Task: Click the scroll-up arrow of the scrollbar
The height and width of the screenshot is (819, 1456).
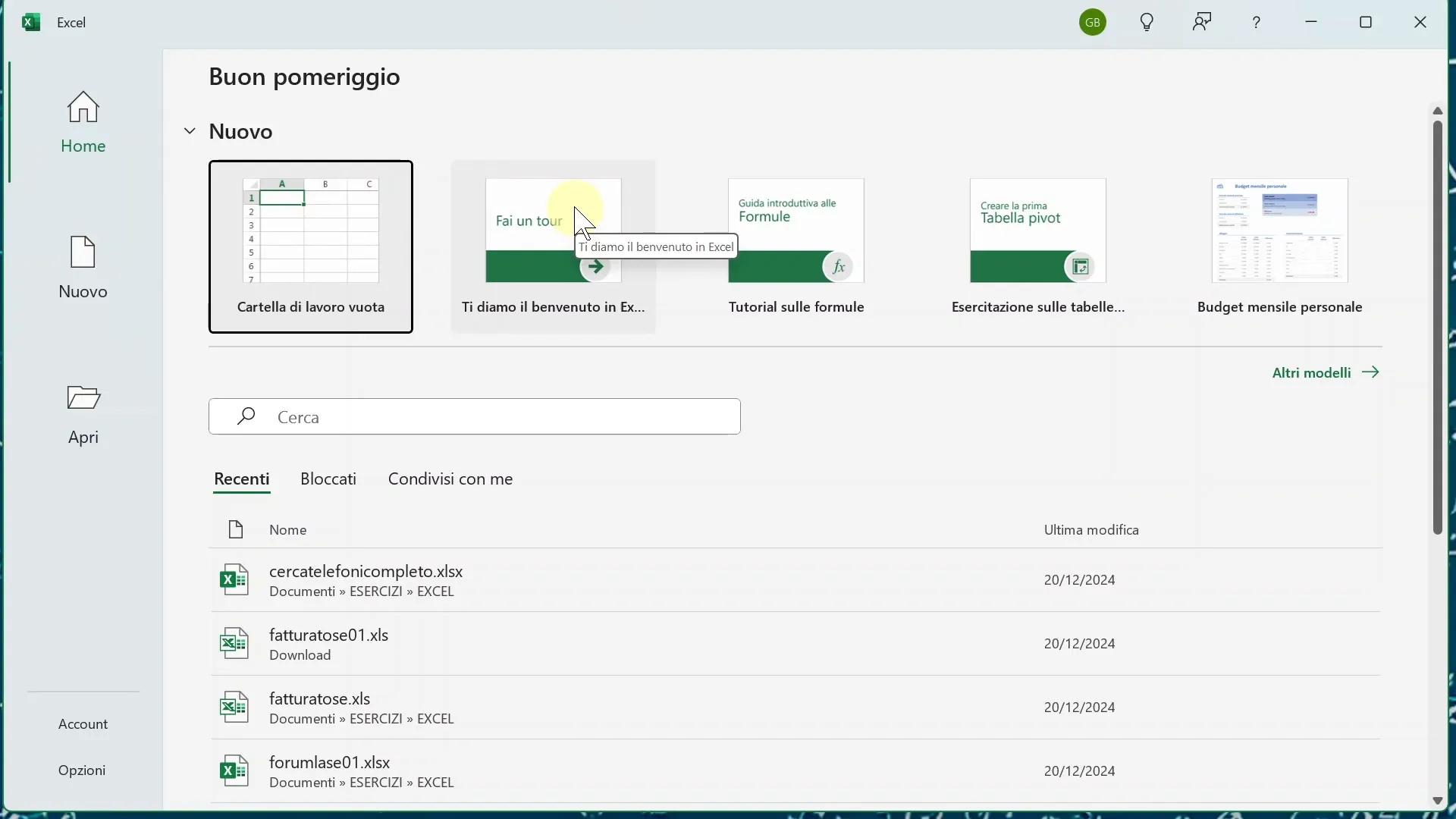Action: [1438, 111]
